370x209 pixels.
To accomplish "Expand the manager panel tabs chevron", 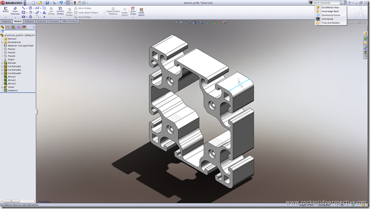I will pos(34,27).
